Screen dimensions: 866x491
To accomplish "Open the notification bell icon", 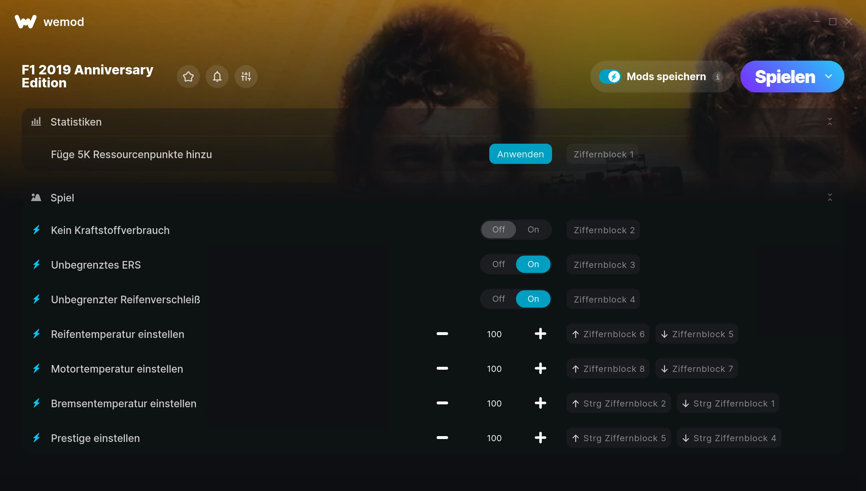I will [217, 77].
